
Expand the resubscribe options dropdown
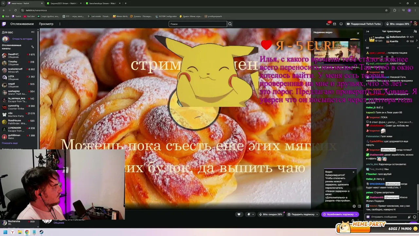click(x=356, y=214)
